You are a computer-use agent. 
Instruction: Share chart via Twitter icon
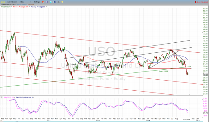click(51, 2)
